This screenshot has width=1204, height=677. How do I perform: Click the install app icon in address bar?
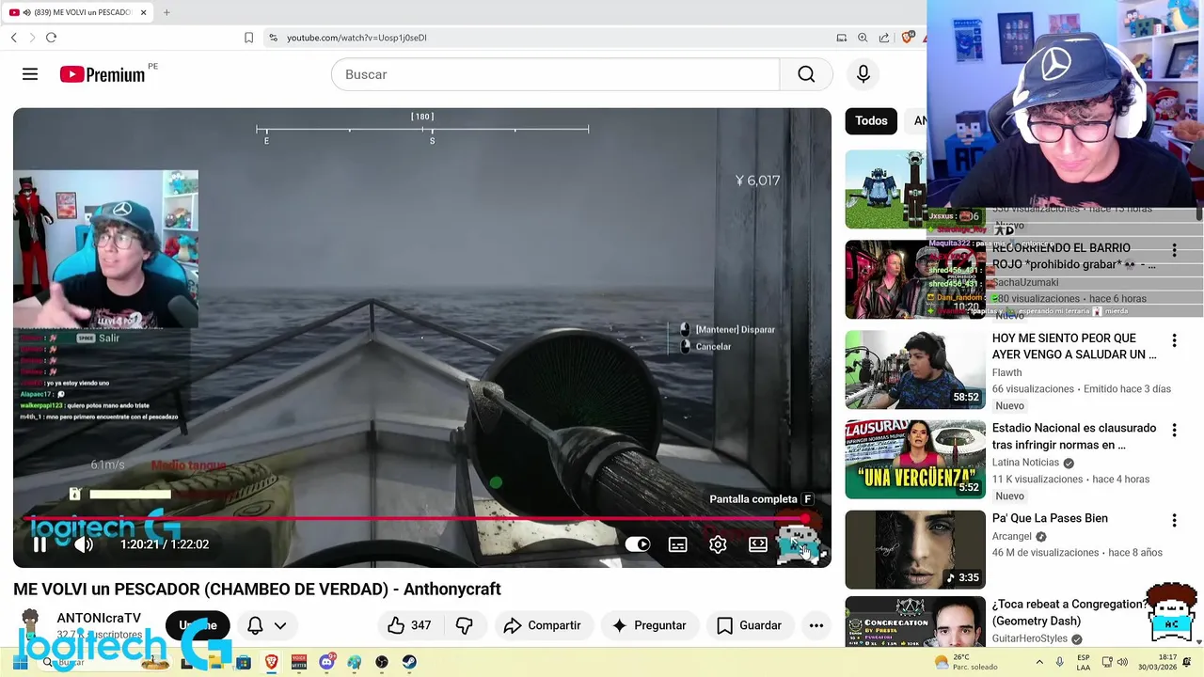pyautogui.click(x=842, y=38)
